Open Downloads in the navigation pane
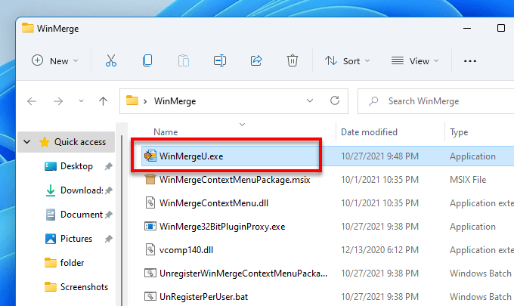This screenshot has width=514, height=306. [x=82, y=190]
